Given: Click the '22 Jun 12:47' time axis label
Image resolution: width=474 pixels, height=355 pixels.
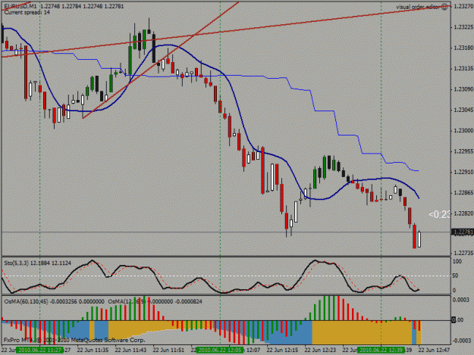Looking at the screenshot, I should coord(434,350).
